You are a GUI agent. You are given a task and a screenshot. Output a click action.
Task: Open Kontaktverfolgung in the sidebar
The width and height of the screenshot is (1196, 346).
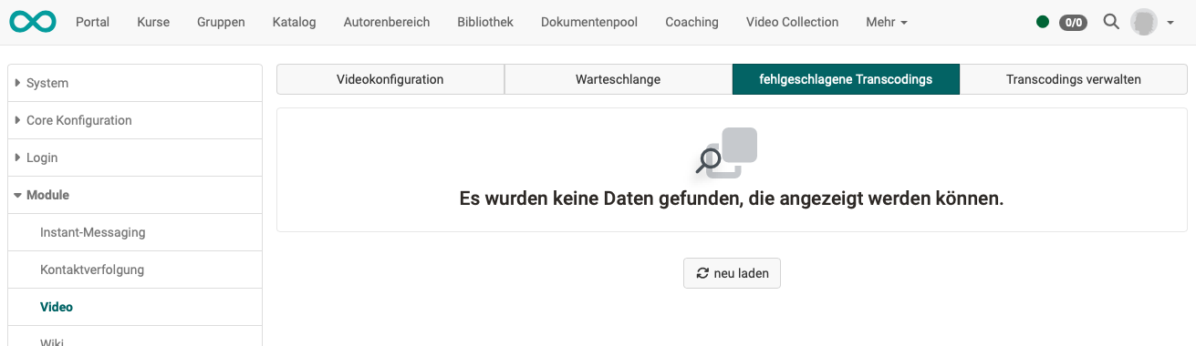point(134,270)
